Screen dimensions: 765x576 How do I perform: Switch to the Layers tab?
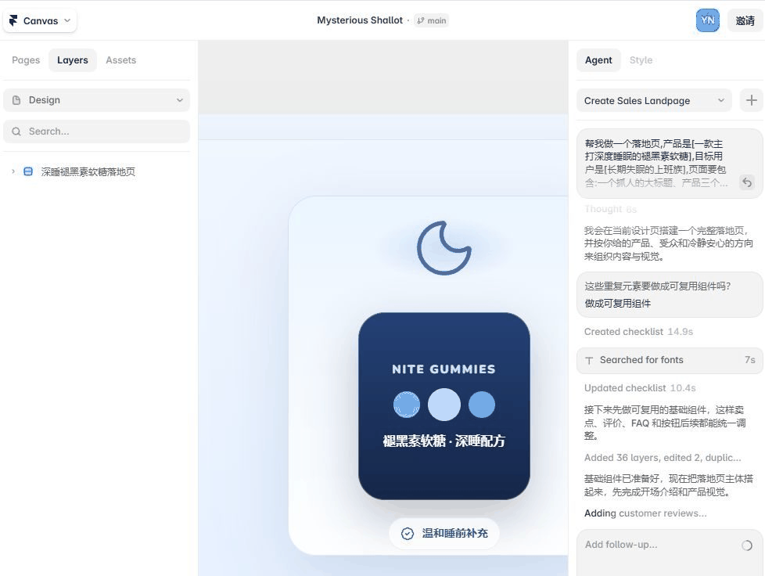[72, 60]
